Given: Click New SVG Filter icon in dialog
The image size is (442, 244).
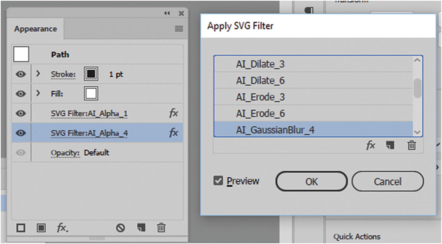Looking at the screenshot, I should 390,145.
